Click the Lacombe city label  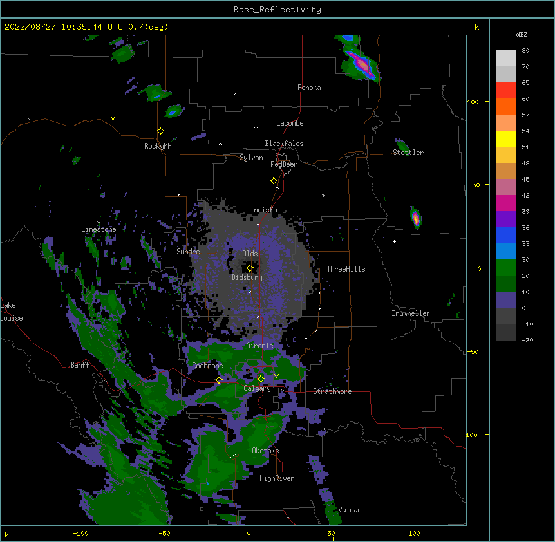[x=290, y=123]
